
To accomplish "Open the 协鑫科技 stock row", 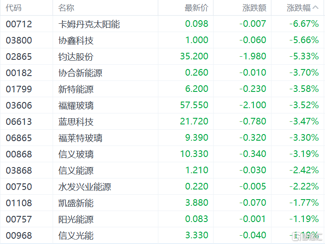I will coord(76,40).
